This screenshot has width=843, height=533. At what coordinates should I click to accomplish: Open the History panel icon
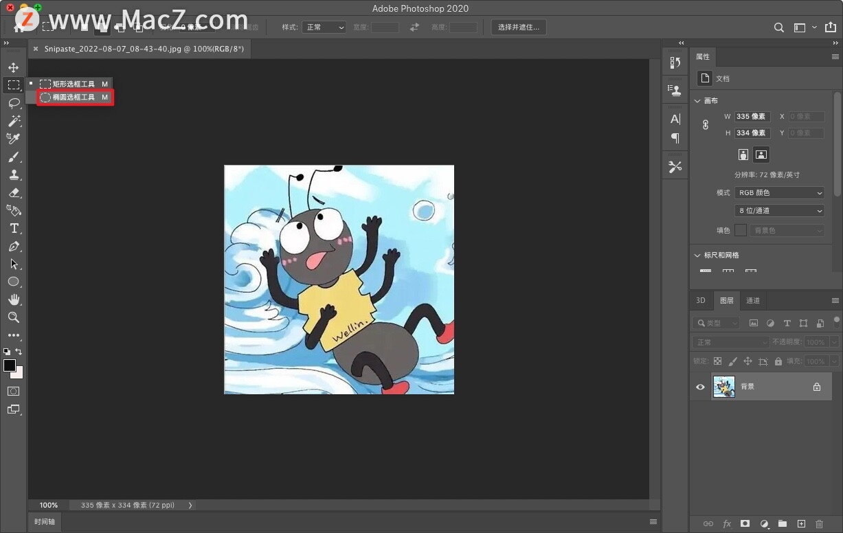tap(675, 63)
